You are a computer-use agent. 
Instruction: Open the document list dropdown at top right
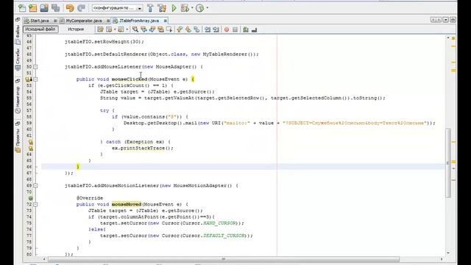coord(446,20)
